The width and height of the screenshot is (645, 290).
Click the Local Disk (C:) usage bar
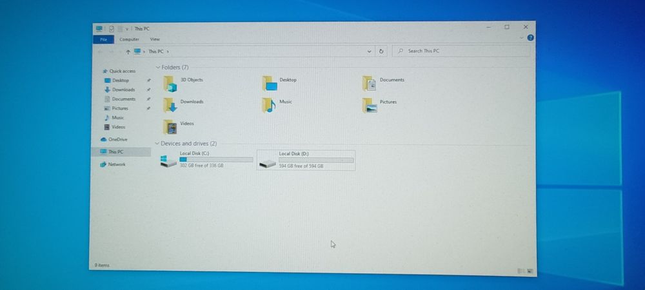tap(216, 159)
